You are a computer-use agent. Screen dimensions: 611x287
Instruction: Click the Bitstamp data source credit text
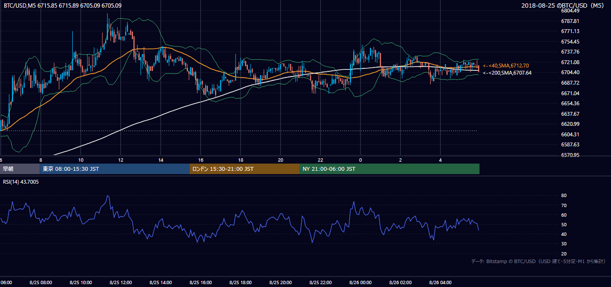pyautogui.click(x=538, y=262)
